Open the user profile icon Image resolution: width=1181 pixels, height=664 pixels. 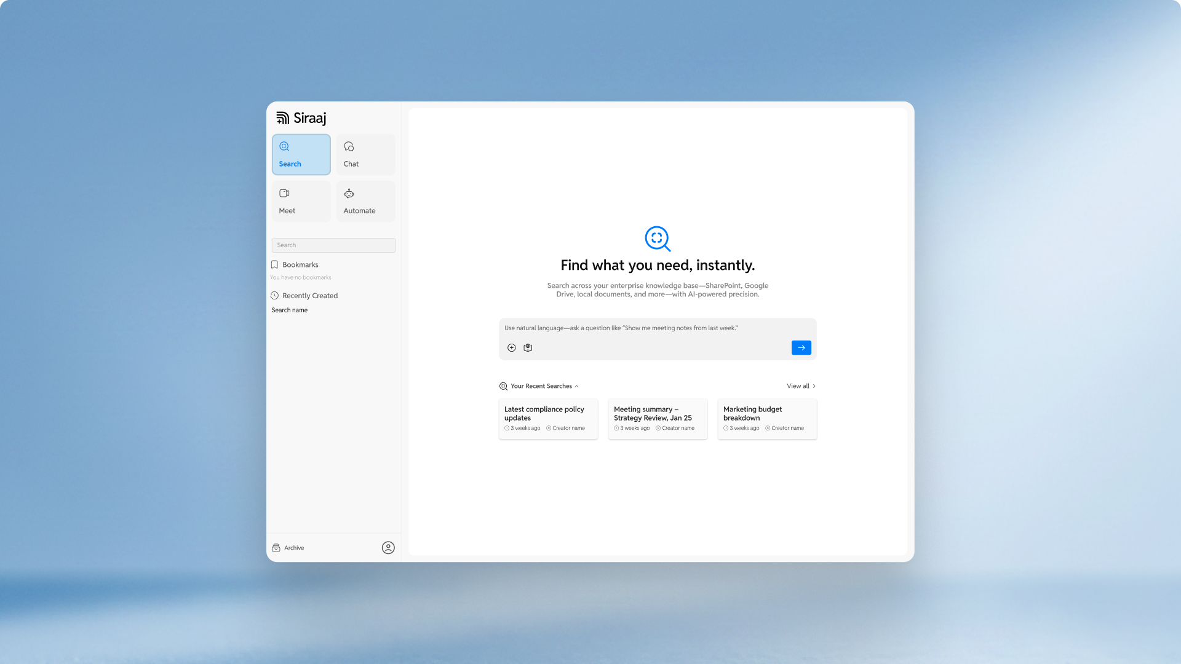click(388, 548)
